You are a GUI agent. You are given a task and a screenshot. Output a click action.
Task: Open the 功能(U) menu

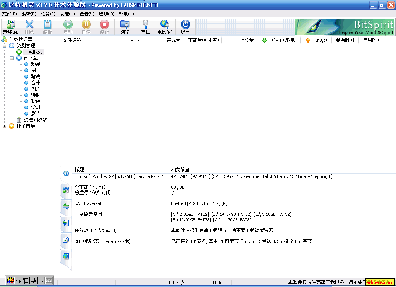[67, 14]
